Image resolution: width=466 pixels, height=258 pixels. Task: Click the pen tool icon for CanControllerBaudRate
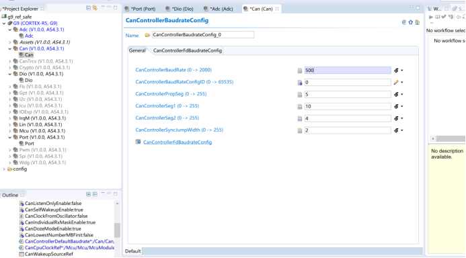[x=396, y=71]
